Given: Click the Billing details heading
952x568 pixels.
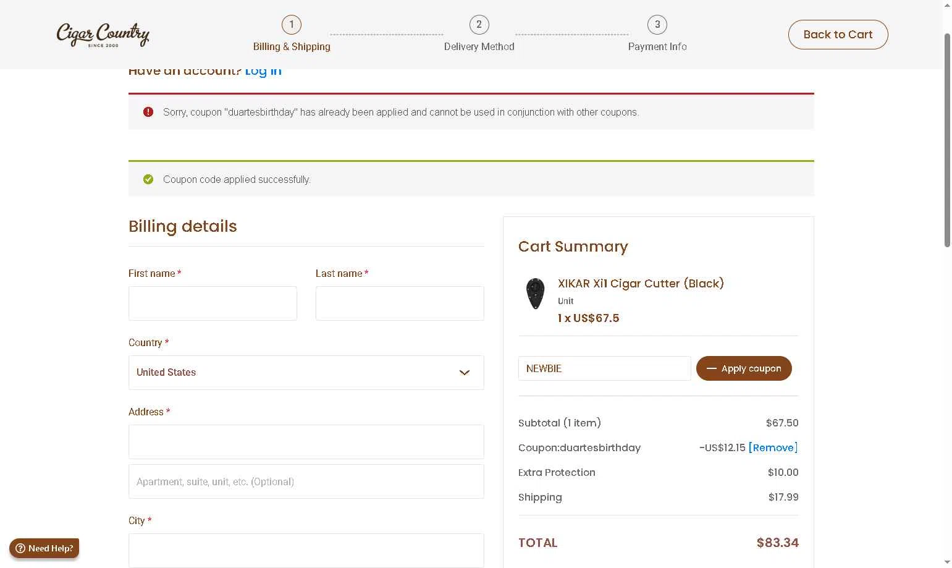Looking at the screenshot, I should pos(183,226).
